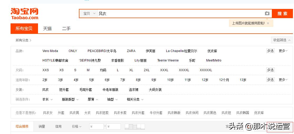Screen dimensions: 294x134
Task: Collapse filters with 收起筛选
Action: point(282,40)
